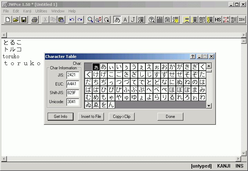Click bottom horizontal scroll left arrow
248x171 pixels.
pos(4,159)
